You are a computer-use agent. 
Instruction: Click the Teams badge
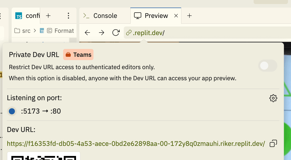[x=78, y=55]
